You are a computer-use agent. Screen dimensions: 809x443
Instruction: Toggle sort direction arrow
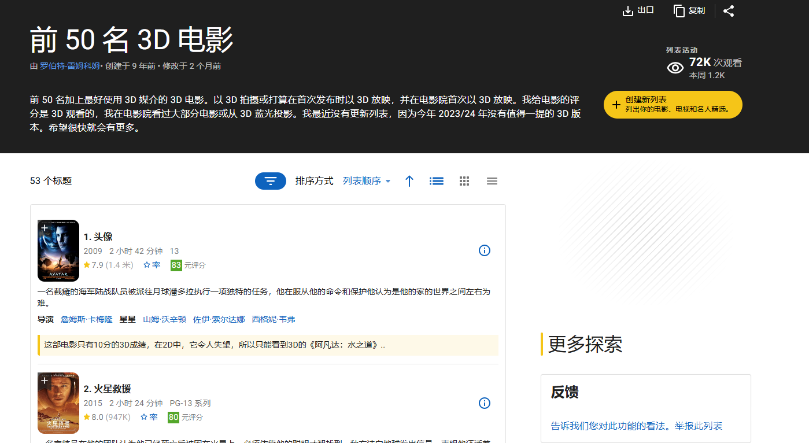(x=409, y=181)
